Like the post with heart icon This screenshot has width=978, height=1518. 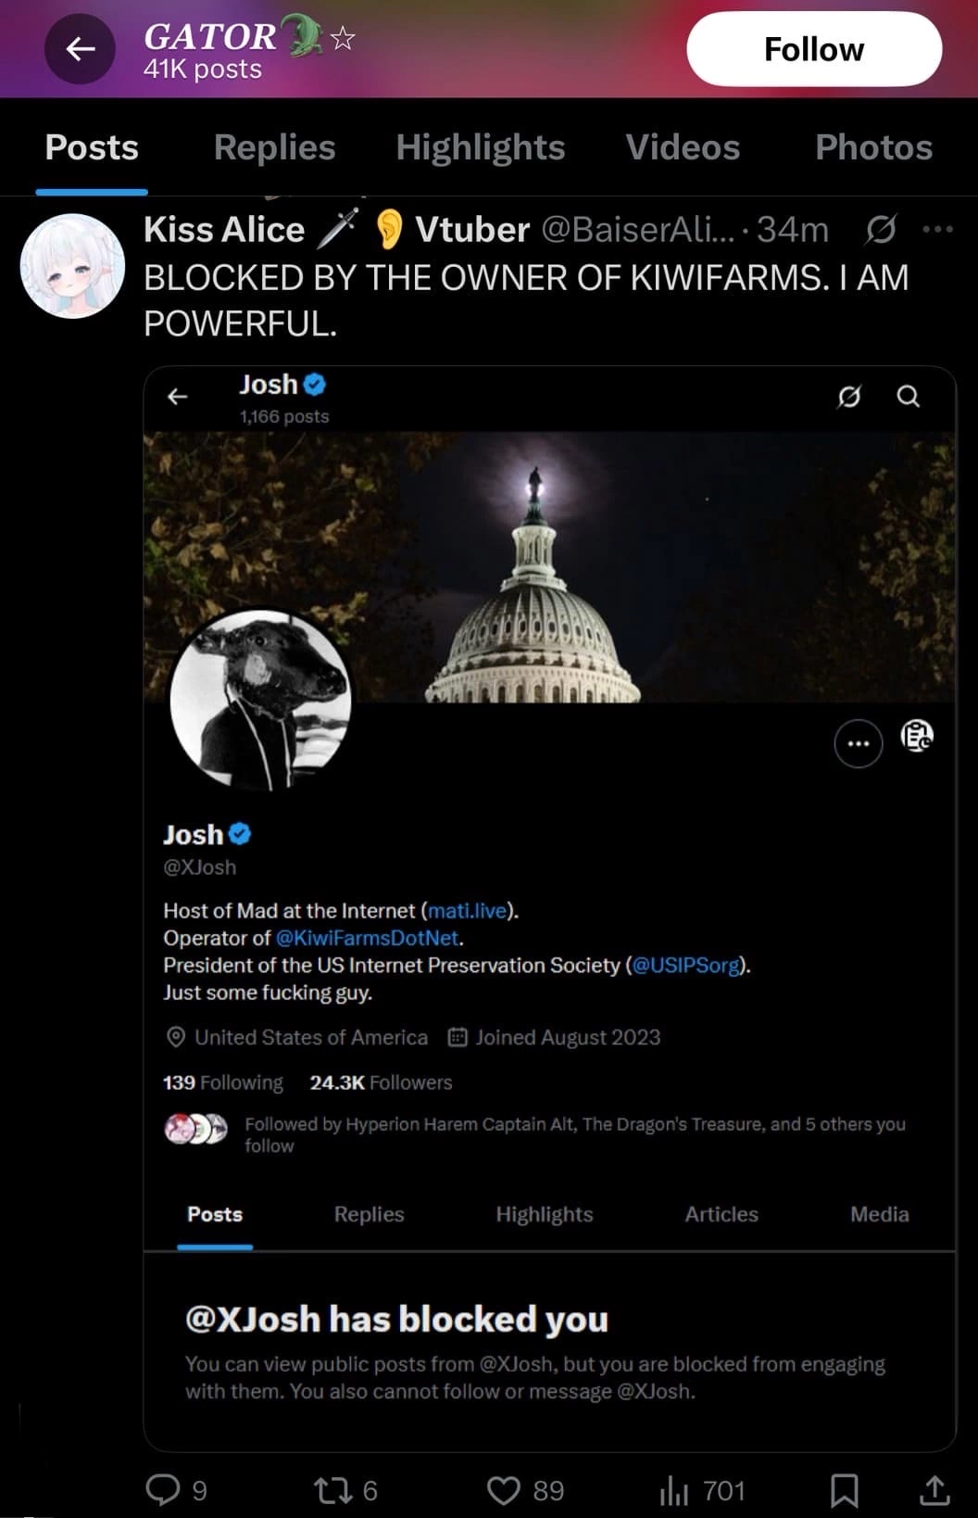pos(504,1490)
